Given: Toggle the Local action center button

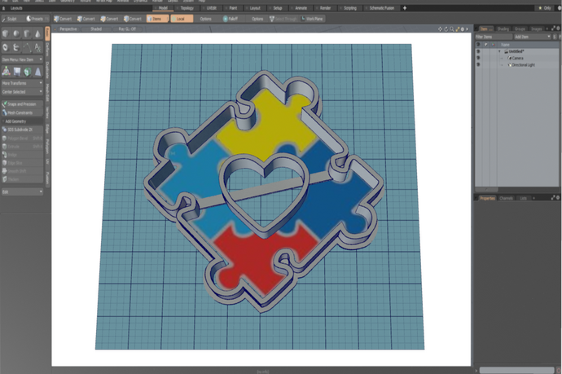Looking at the screenshot, I should coord(182,19).
